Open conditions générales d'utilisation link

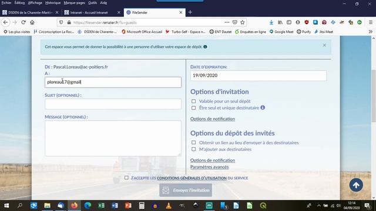192,178
